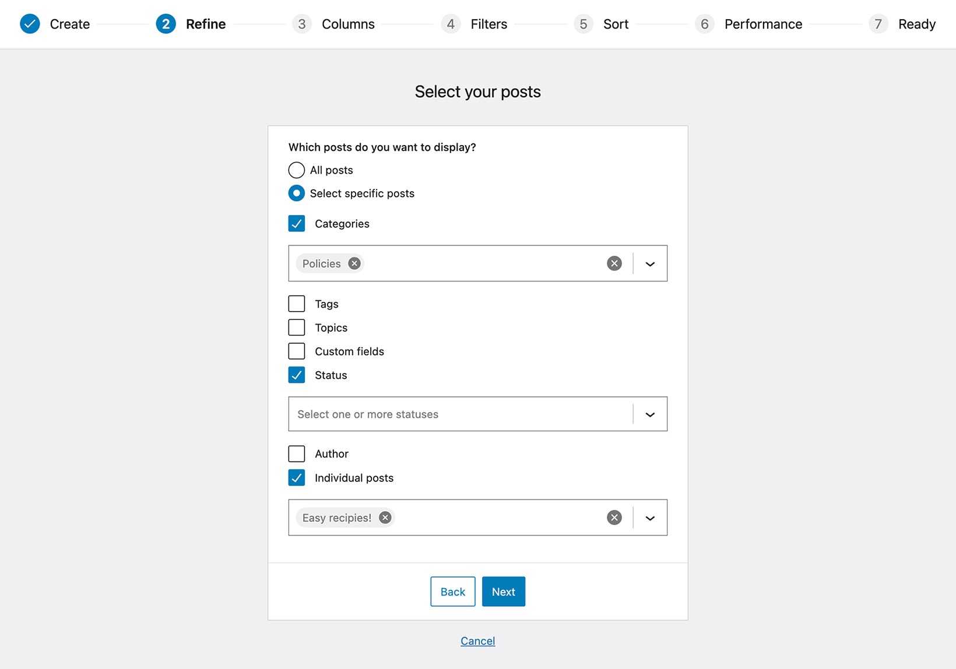The image size is (956, 669).
Task: Select the "All posts" radio button
Action: (297, 170)
